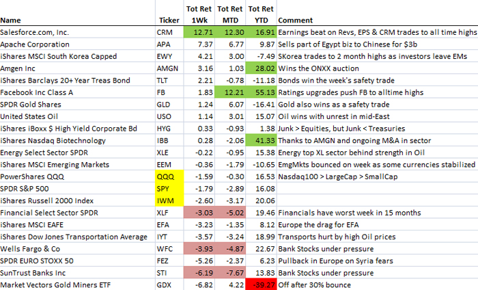Click the green 55.13 YTD cell
The height and width of the screenshot is (290, 478).
[262, 92]
